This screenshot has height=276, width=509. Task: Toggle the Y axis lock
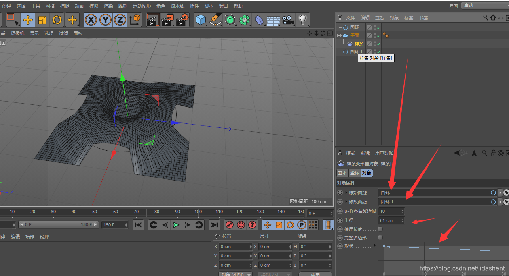point(106,20)
